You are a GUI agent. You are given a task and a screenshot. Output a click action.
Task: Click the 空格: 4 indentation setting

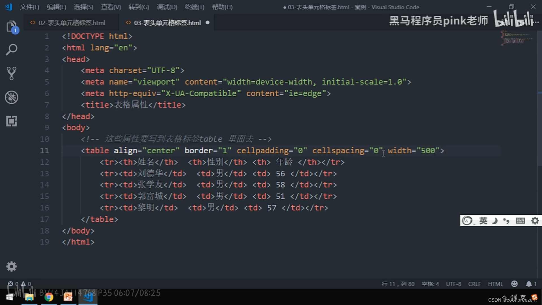pos(430,284)
